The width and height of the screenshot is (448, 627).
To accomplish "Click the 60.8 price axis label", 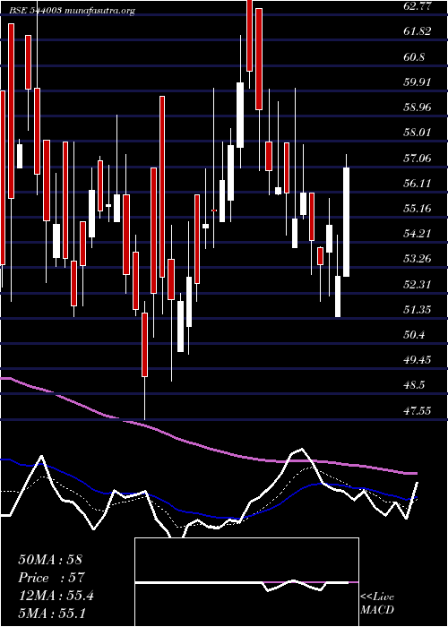I will click(414, 57).
